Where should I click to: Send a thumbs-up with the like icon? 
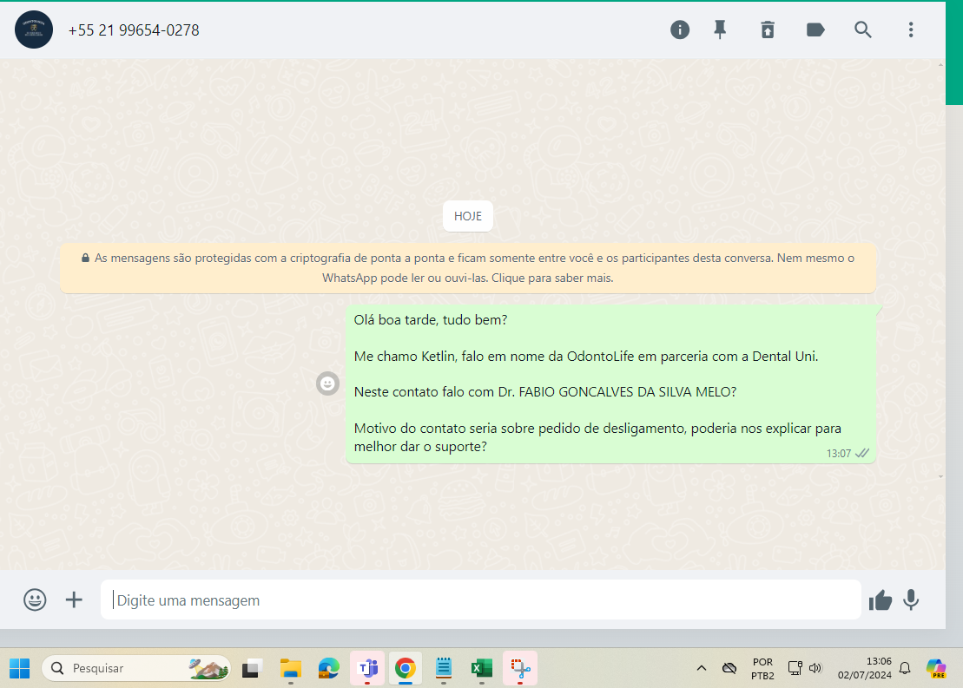tap(881, 600)
